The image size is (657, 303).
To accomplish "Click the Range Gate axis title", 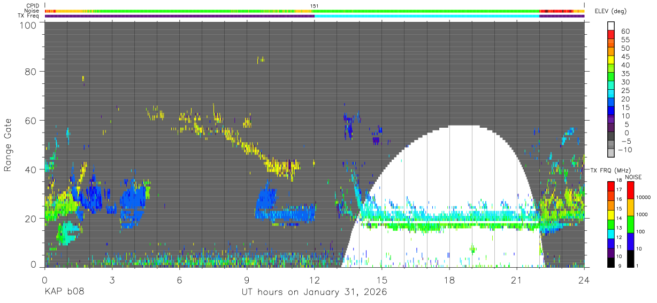I will coord(8,145).
